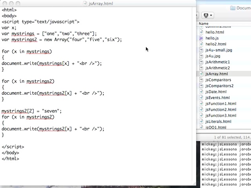This screenshot has width=251, height=188.
Task: Select jsFunction3.html file name
Action: (221, 116)
